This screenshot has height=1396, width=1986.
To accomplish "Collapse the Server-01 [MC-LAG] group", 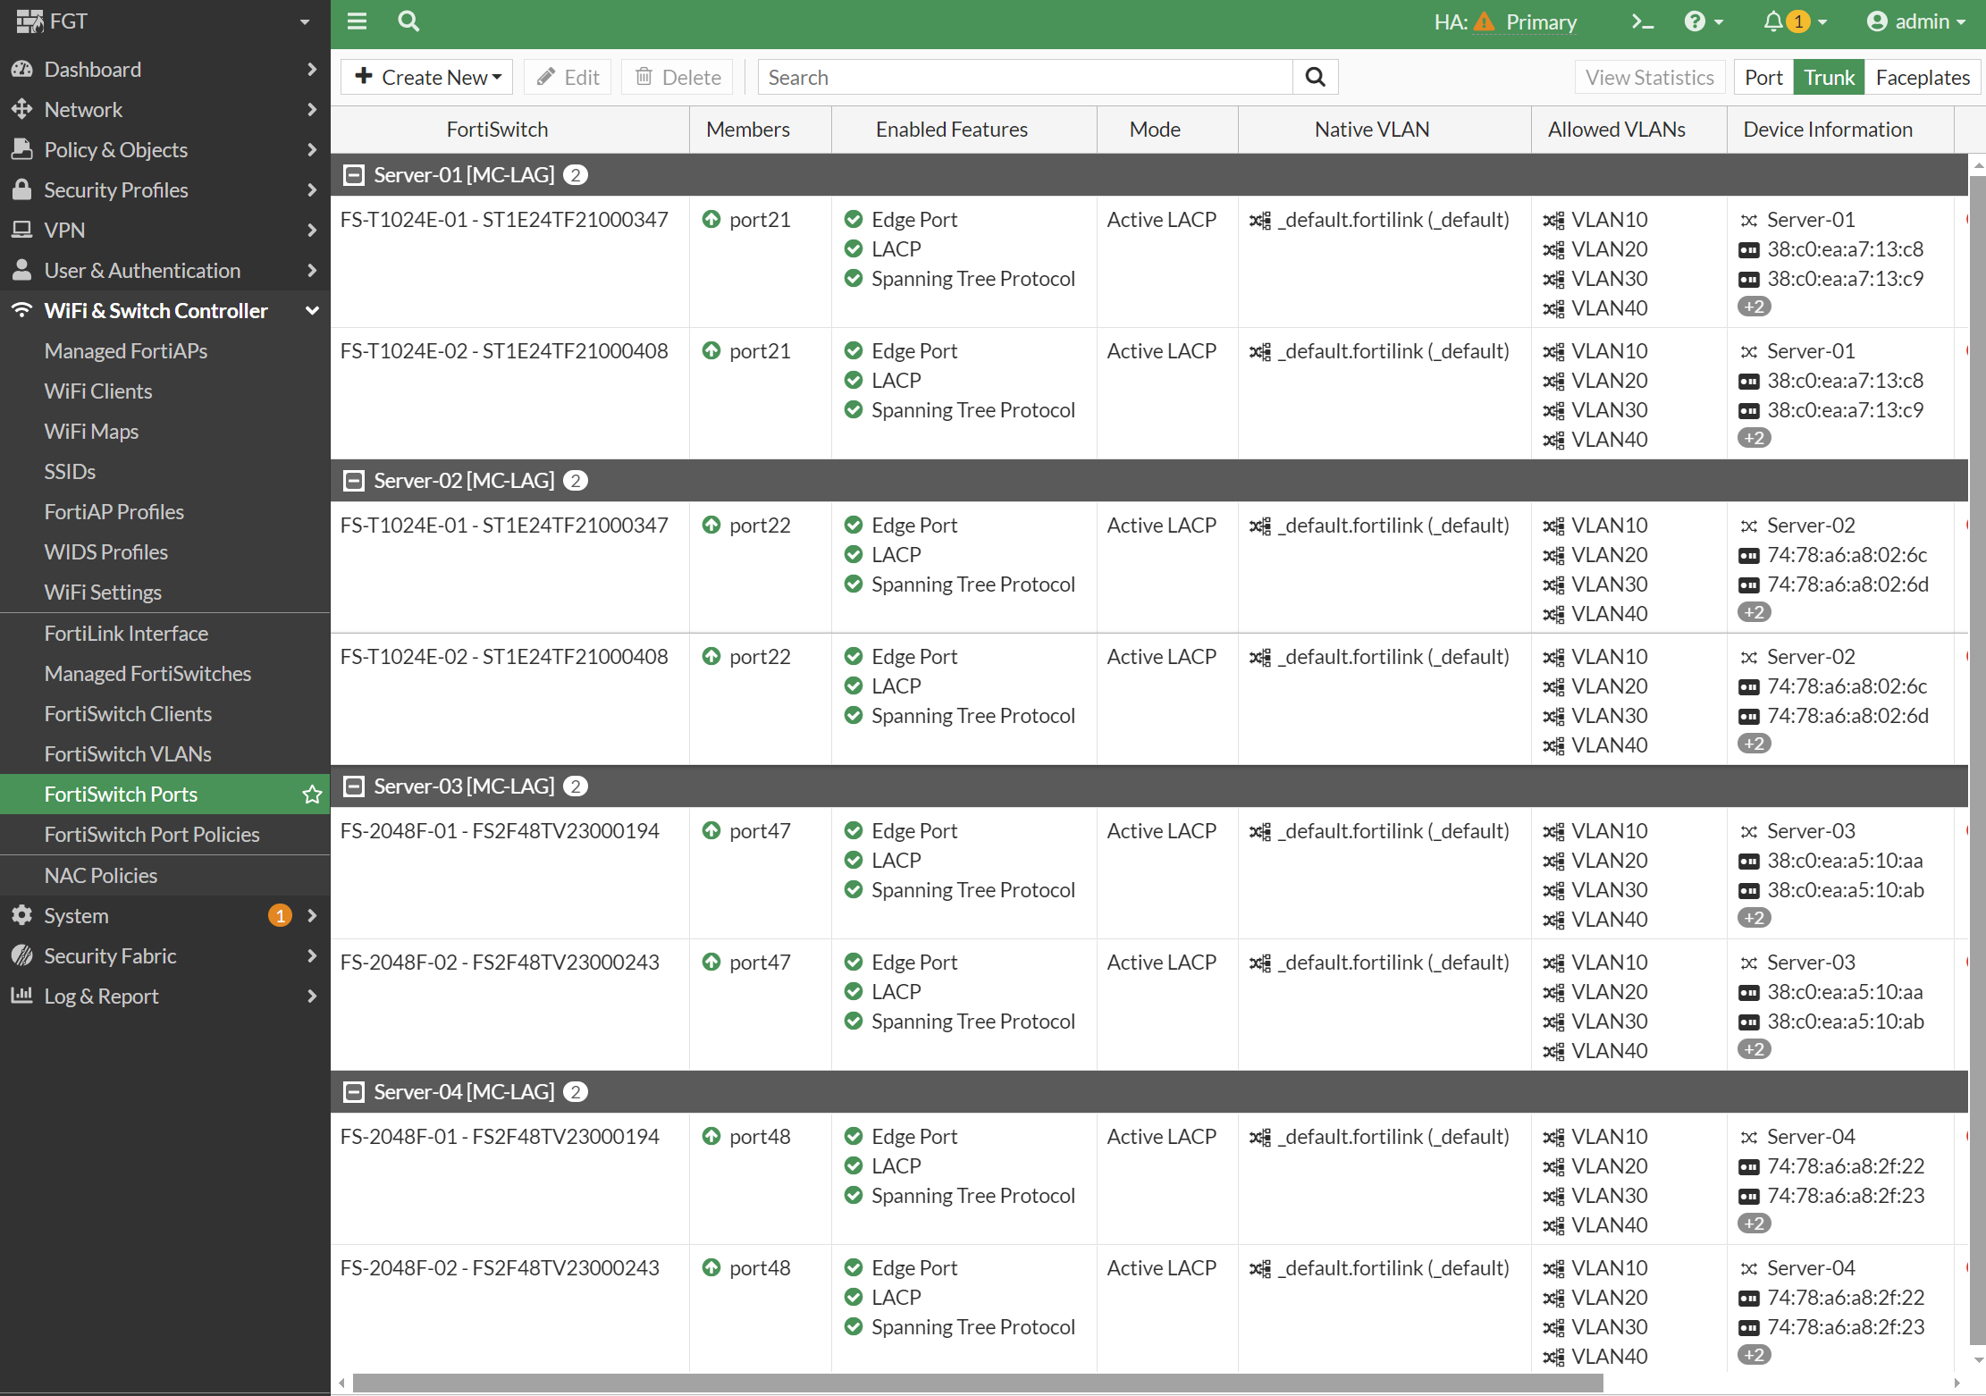I will [354, 174].
